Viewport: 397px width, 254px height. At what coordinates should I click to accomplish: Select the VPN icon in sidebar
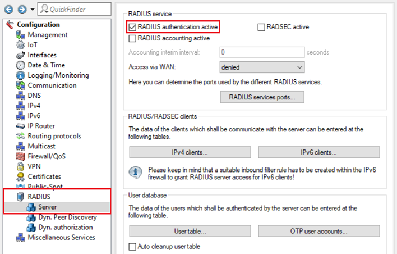point(21,166)
